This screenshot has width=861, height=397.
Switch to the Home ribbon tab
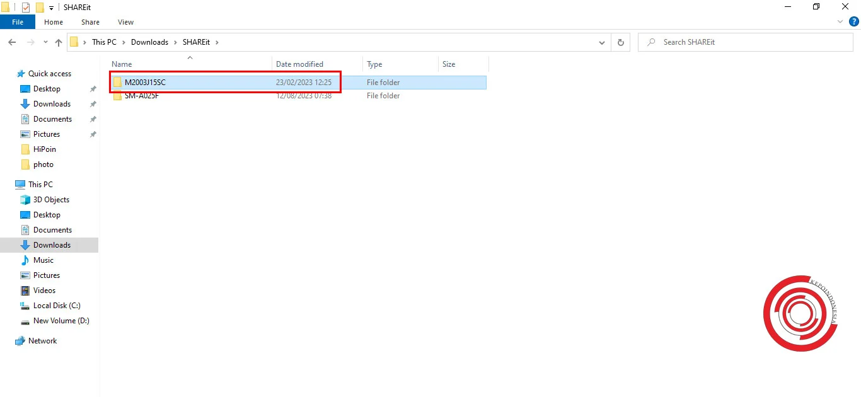tap(54, 22)
